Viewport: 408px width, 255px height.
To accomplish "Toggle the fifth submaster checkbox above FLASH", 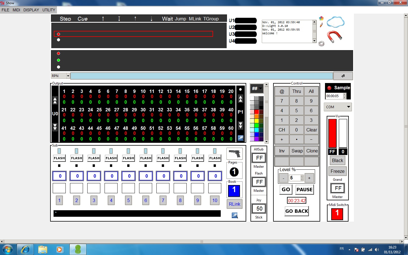I will [x=128, y=151].
